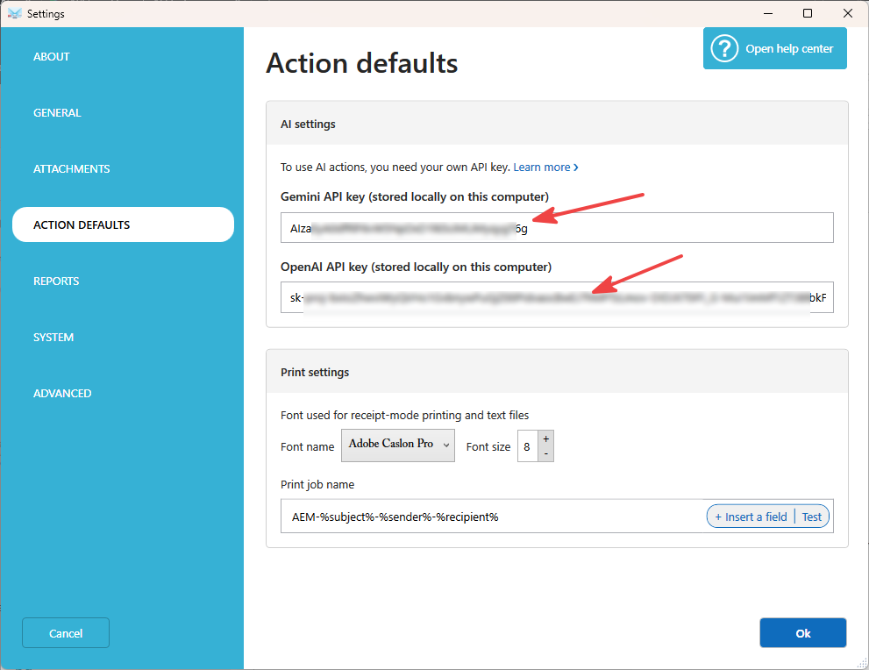Open the Reports settings page

56,281
